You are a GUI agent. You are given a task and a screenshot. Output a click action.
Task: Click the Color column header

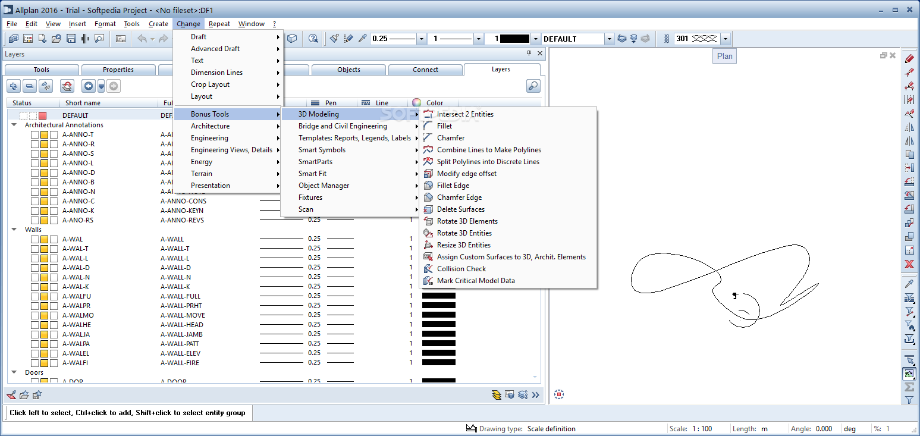[434, 103]
